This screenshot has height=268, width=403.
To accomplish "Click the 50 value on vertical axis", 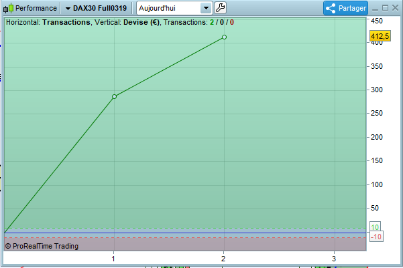I will click(x=375, y=208).
